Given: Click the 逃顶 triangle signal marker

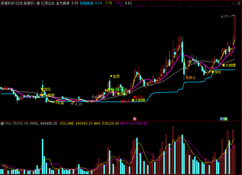Looking at the screenshot, I should (115, 76).
